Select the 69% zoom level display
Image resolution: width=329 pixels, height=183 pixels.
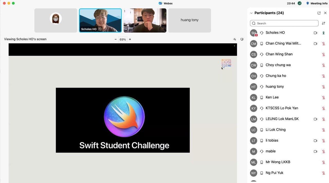click(x=123, y=39)
